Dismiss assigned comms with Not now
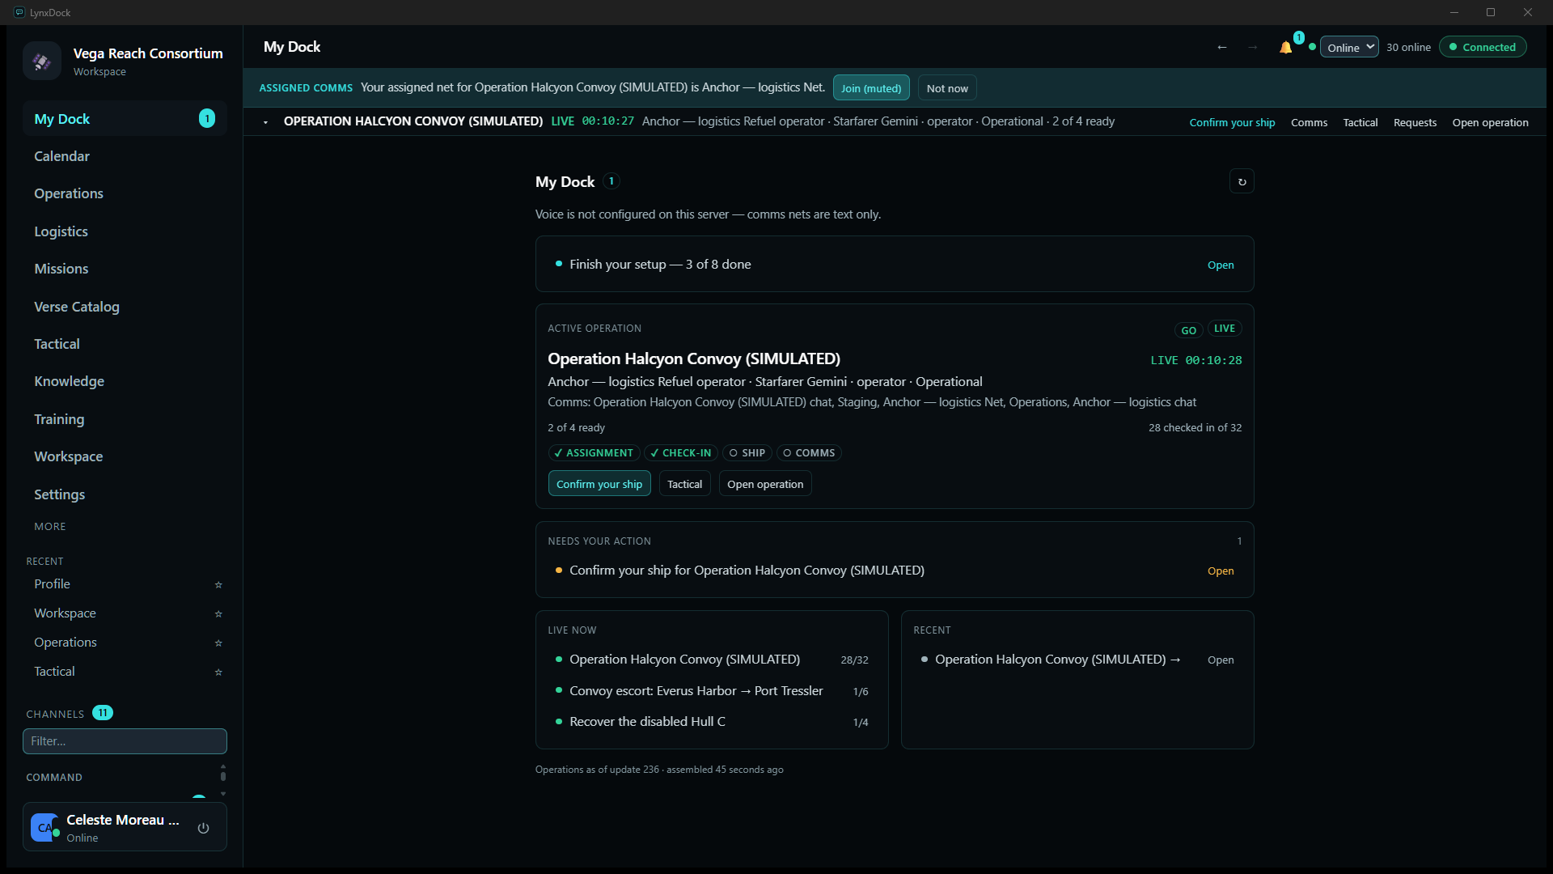 pyautogui.click(x=947, y=88)
